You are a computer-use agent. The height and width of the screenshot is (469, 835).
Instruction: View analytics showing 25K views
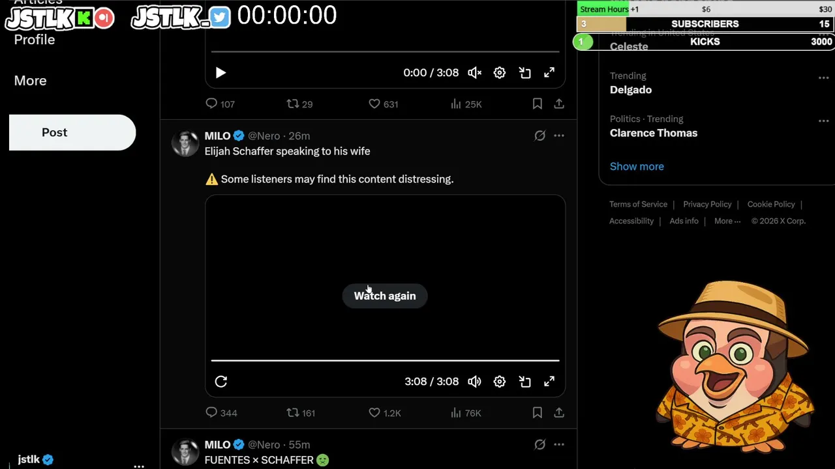point(466,104)
